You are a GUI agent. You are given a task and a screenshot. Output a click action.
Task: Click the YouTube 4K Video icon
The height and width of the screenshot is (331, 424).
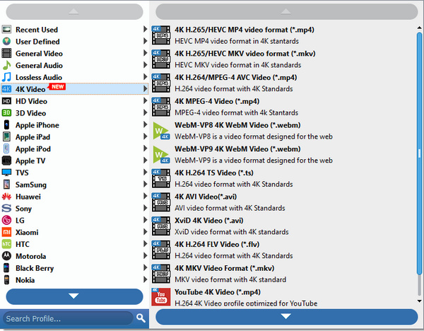point(161,297)
